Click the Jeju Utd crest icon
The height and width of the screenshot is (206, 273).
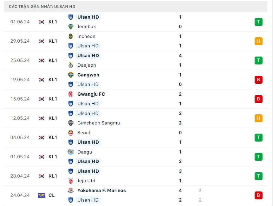70,181
